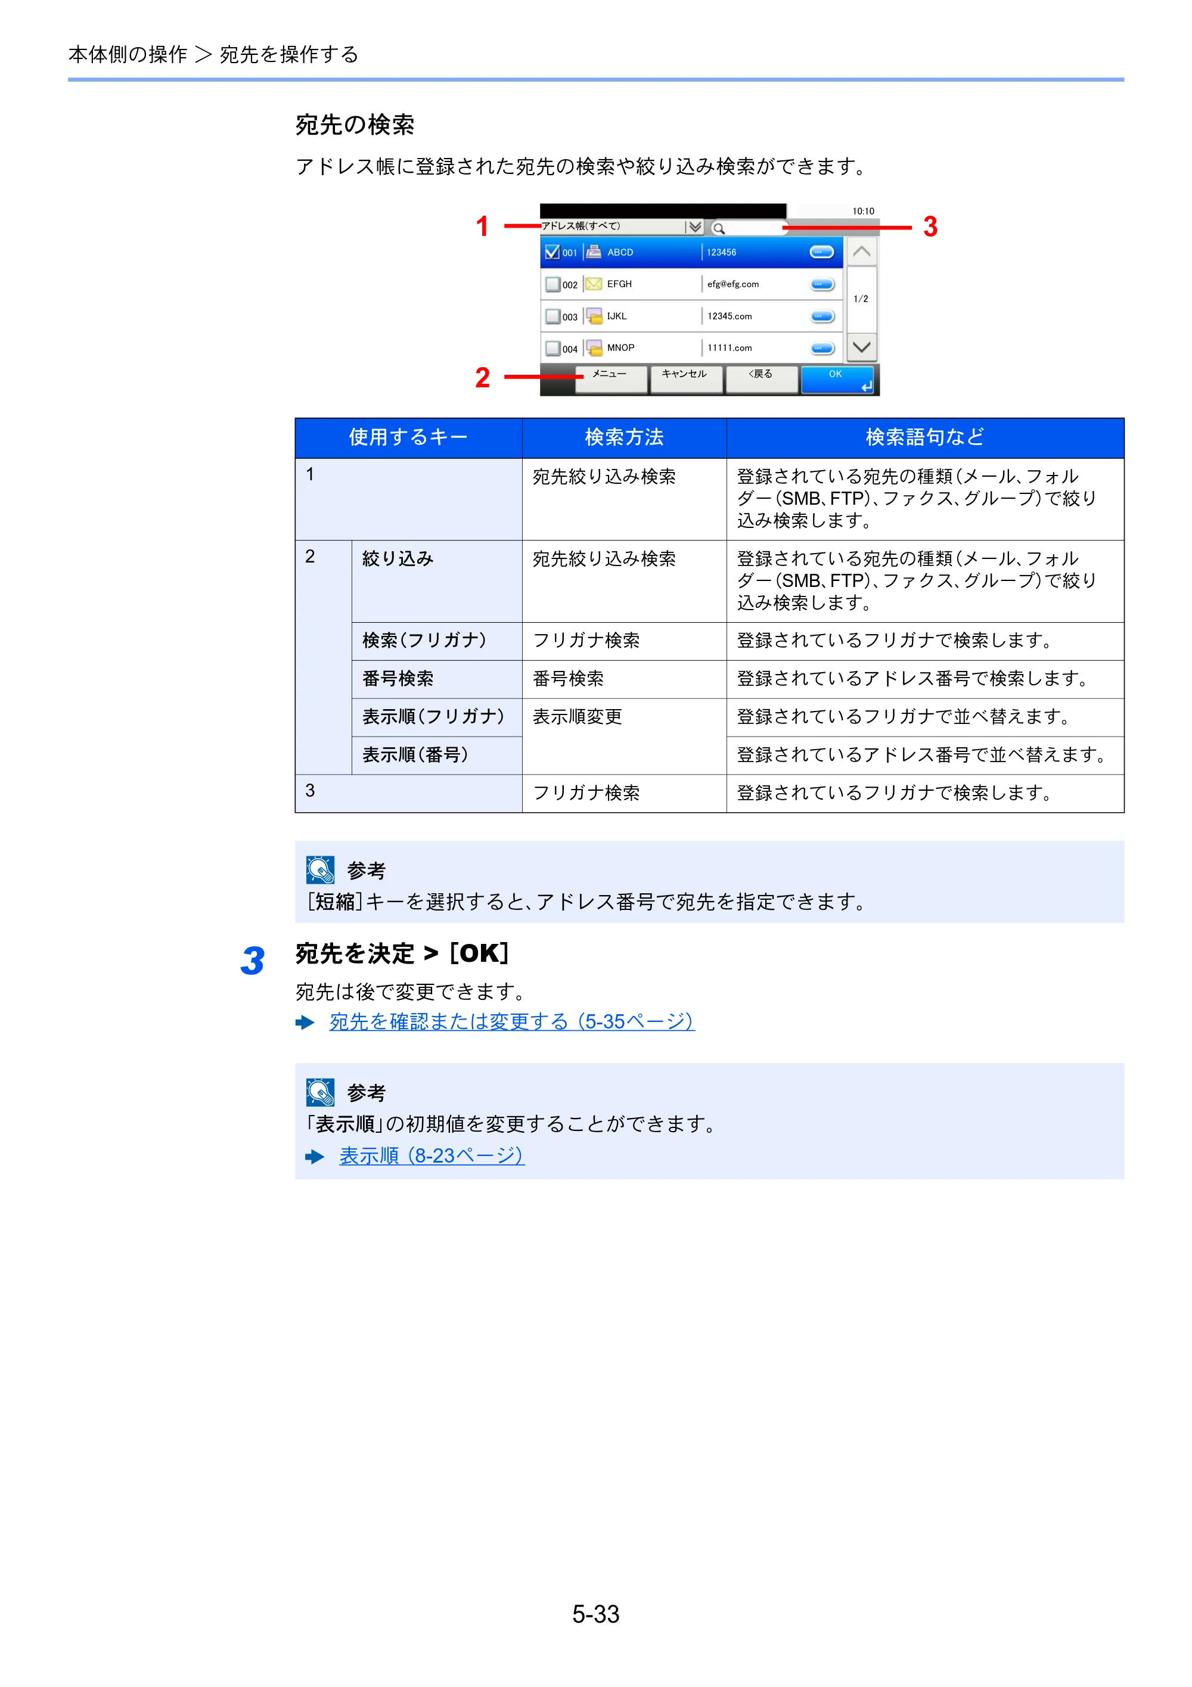Screen dimensions: 1192x1687
Task: Click the 番号検索 key cell
Action: 436,679
